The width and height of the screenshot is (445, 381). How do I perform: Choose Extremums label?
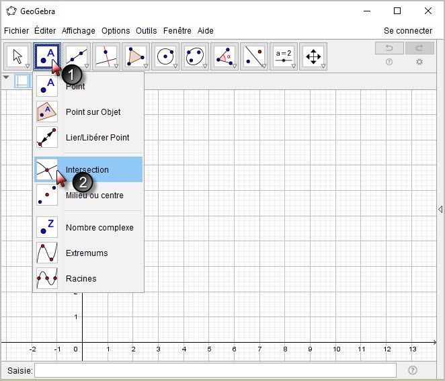(x=87, y=253)
